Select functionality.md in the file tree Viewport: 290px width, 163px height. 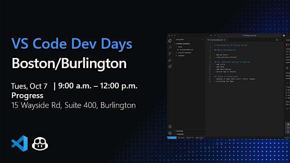coord(186,49)
